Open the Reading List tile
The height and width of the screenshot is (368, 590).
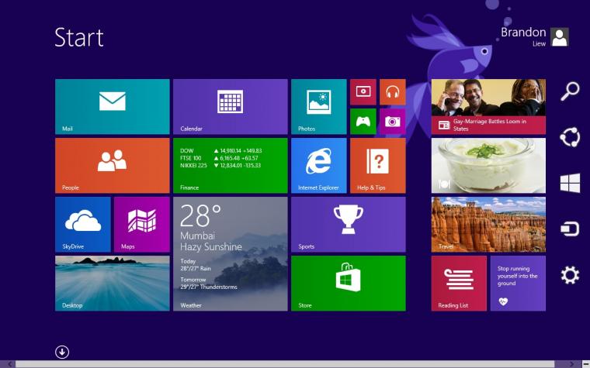459,283
